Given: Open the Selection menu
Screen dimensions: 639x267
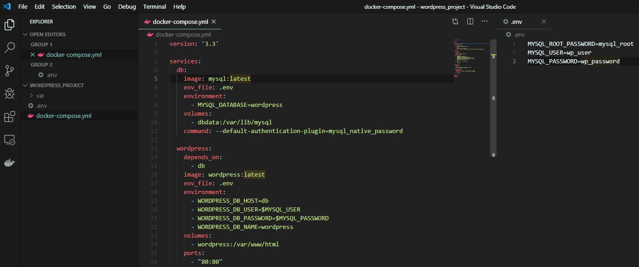Looking at the screenshot, I should (x=64, y=6).
